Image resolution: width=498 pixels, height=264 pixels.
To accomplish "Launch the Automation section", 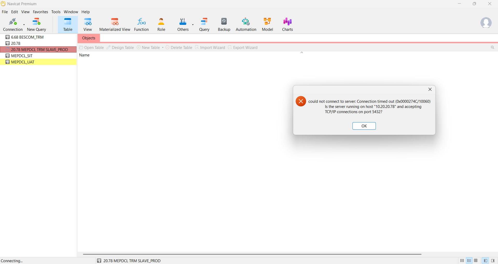I will click(246, 25).
